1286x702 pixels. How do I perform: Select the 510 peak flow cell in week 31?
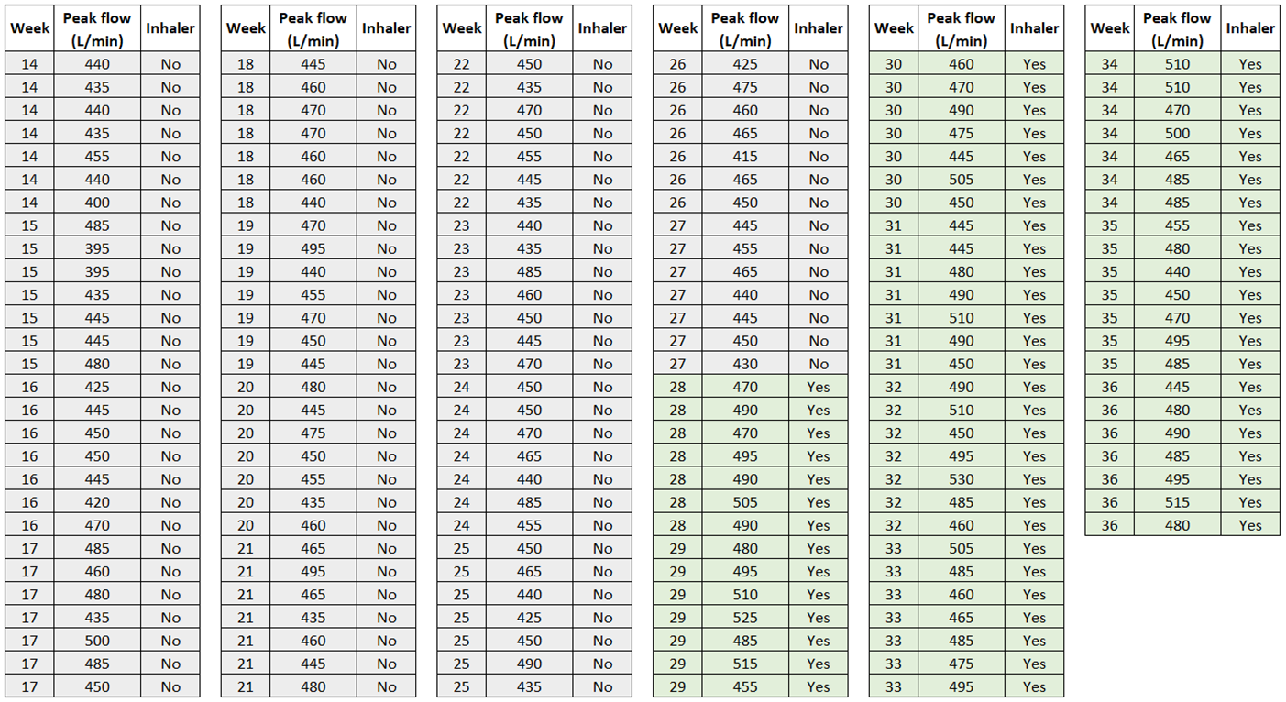point(961,318)
